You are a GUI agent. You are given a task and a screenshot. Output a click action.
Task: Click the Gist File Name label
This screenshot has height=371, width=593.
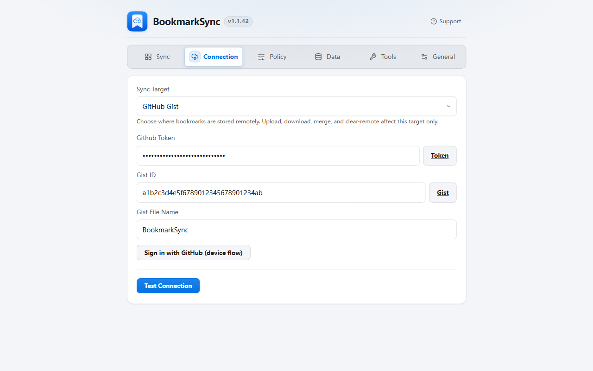point(158,212)
